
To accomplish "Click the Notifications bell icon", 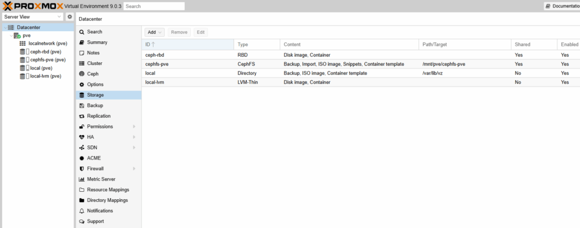I will 82,210.
